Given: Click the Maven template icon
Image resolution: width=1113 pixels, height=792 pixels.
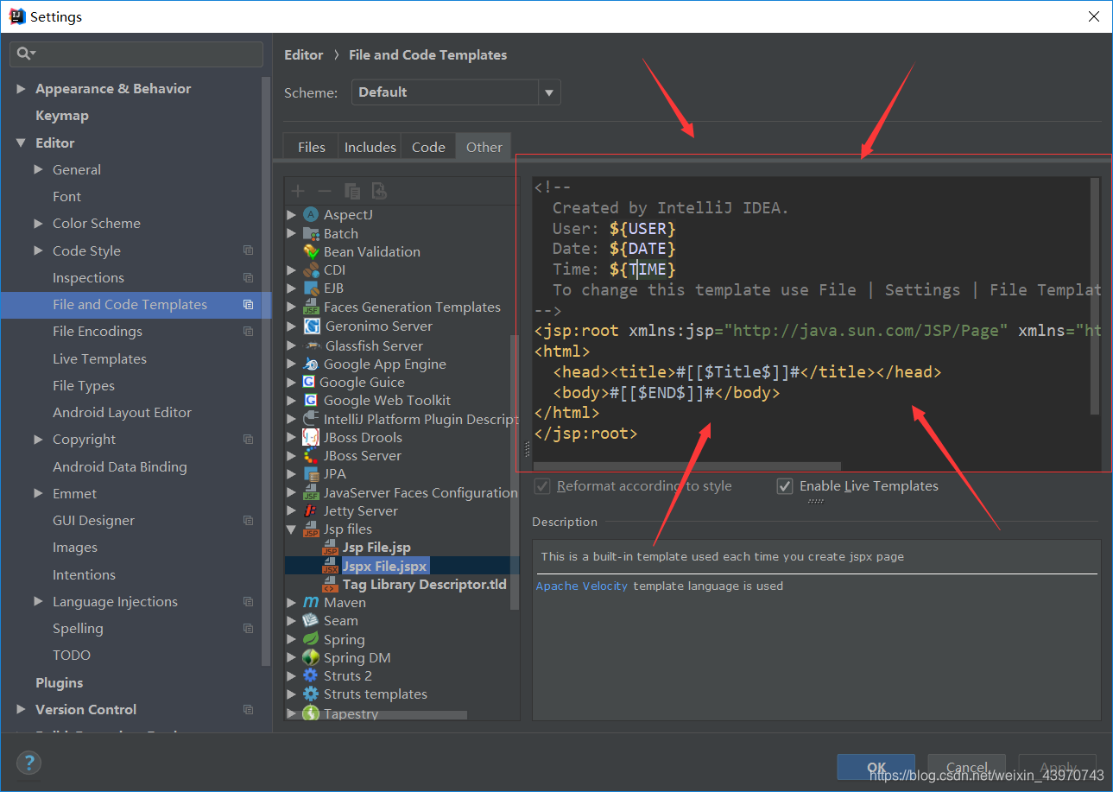Looking at the screenshot, I should pyautogui.click(x=311, y=602).
